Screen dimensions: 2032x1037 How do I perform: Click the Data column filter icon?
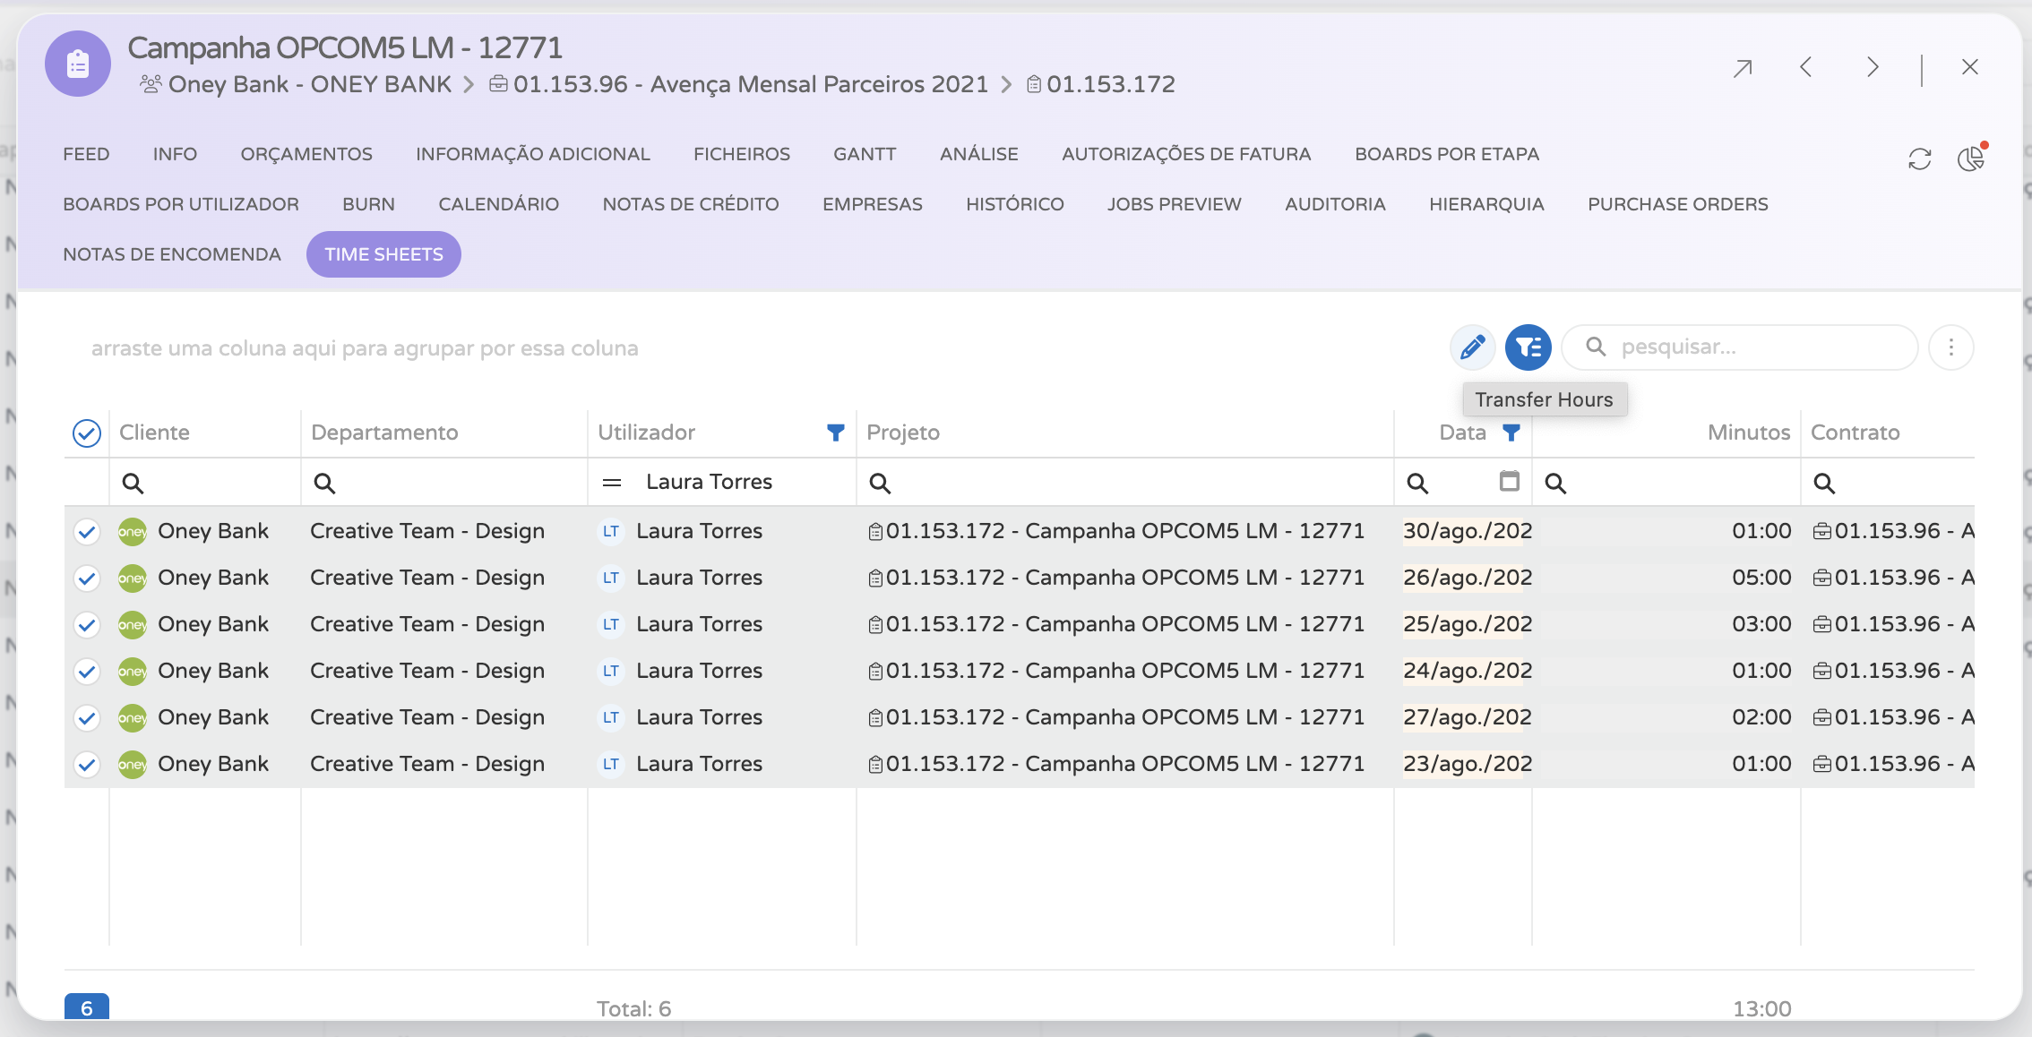click(x=1511, y=433)
